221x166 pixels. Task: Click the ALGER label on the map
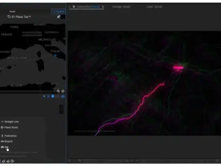tap(16, 85)
